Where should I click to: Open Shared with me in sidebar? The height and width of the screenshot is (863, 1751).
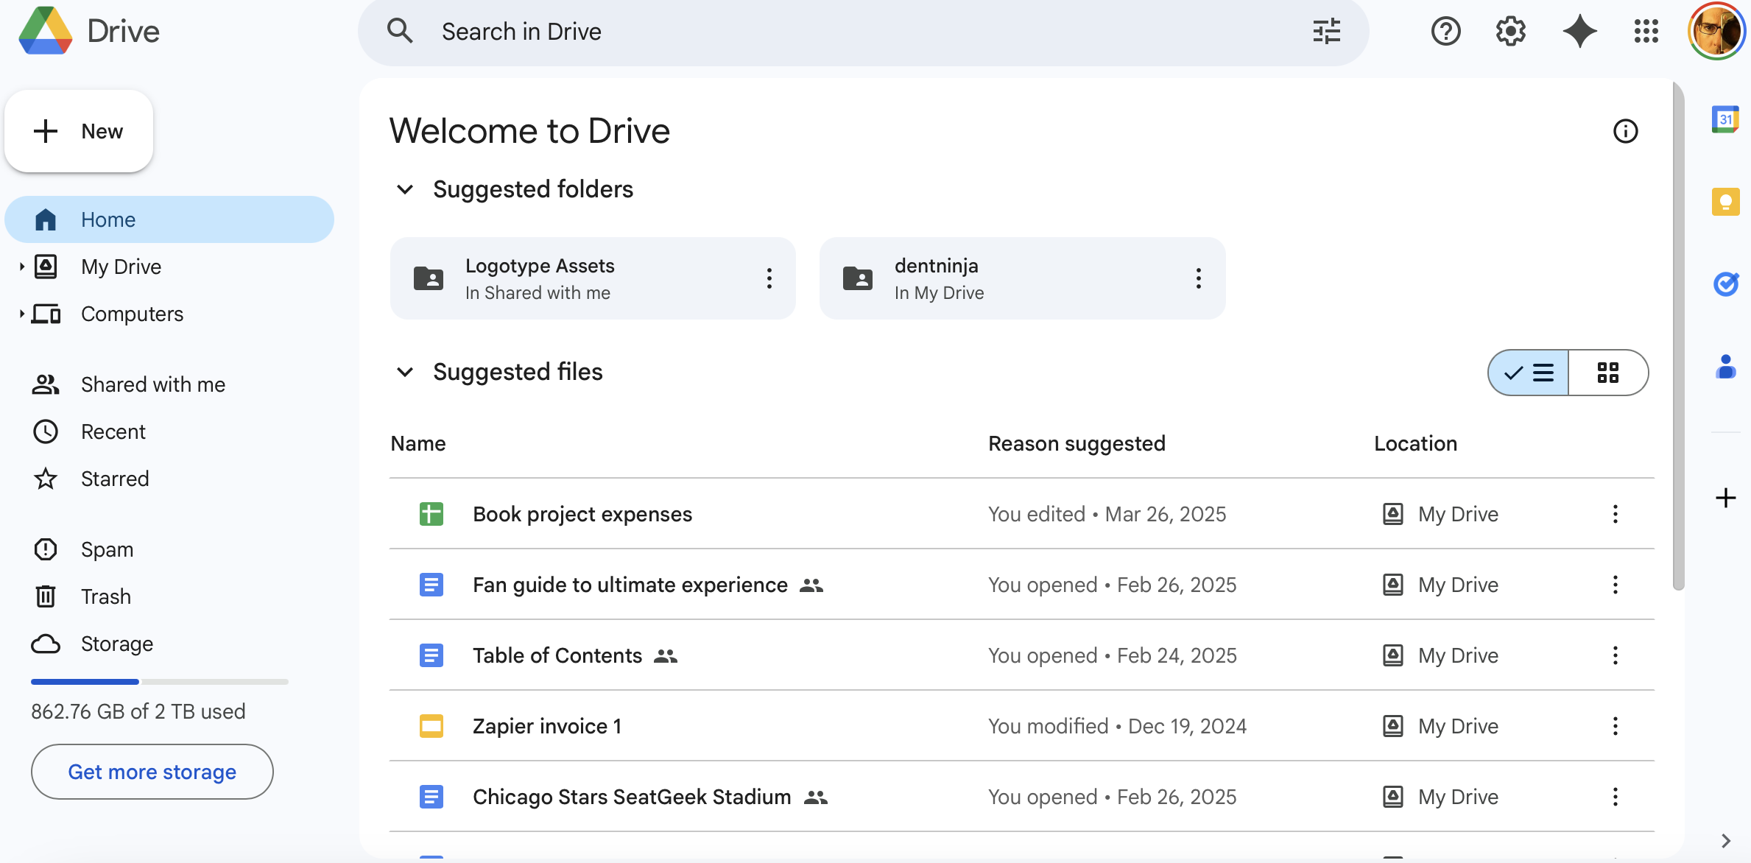coord(152,384)
